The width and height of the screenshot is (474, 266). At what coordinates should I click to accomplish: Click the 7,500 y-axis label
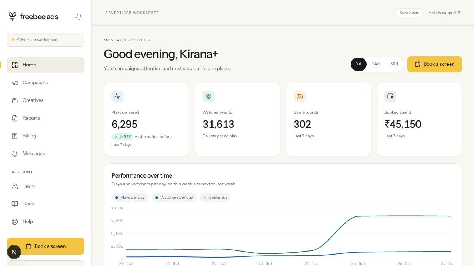[117, 221]
